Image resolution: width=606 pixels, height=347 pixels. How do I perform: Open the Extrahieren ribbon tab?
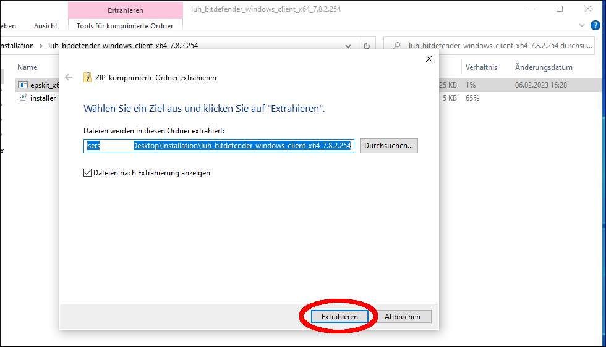[125, 10]
